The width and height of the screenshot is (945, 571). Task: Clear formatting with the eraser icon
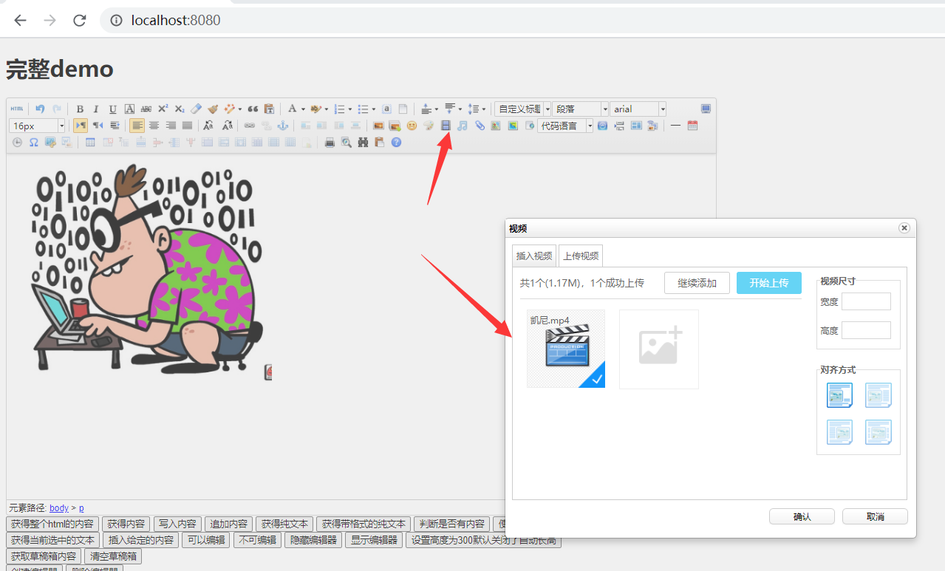(x=196, y=109)
